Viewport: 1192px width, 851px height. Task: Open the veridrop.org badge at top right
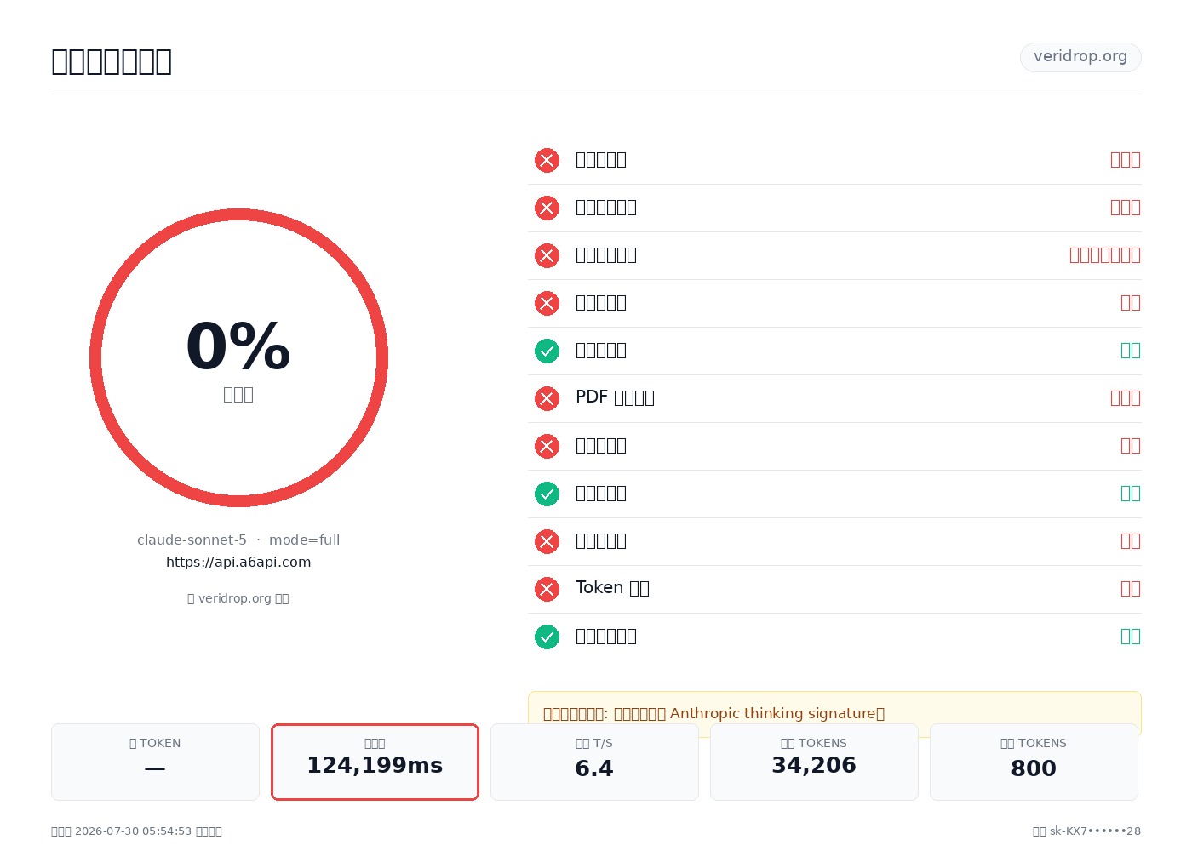(x=1080, y=57)
